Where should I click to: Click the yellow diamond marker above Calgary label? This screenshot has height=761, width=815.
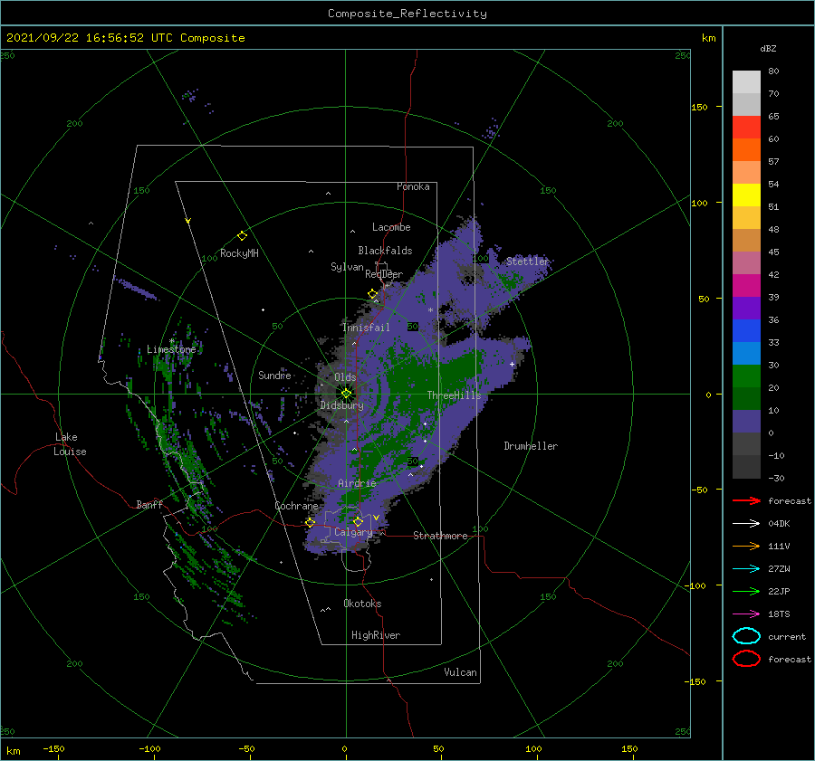pos(358,521)
